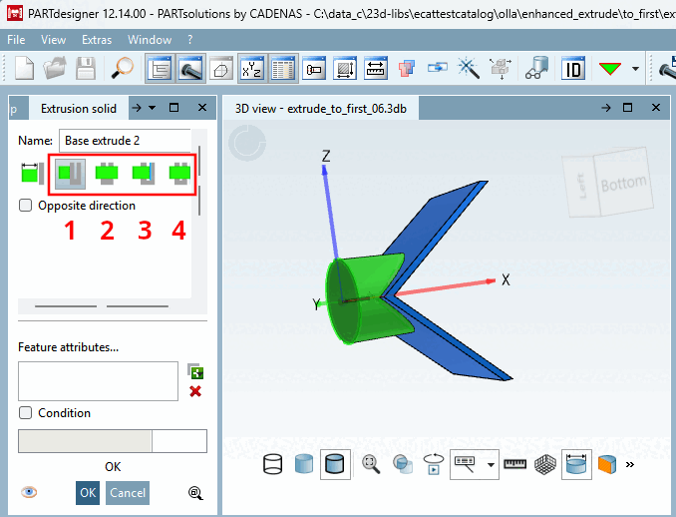Viewport: 676px width, 517px height.
Task: Click arrow icon in Extrusion solid panel header
Action: click(x=137, y=108)
